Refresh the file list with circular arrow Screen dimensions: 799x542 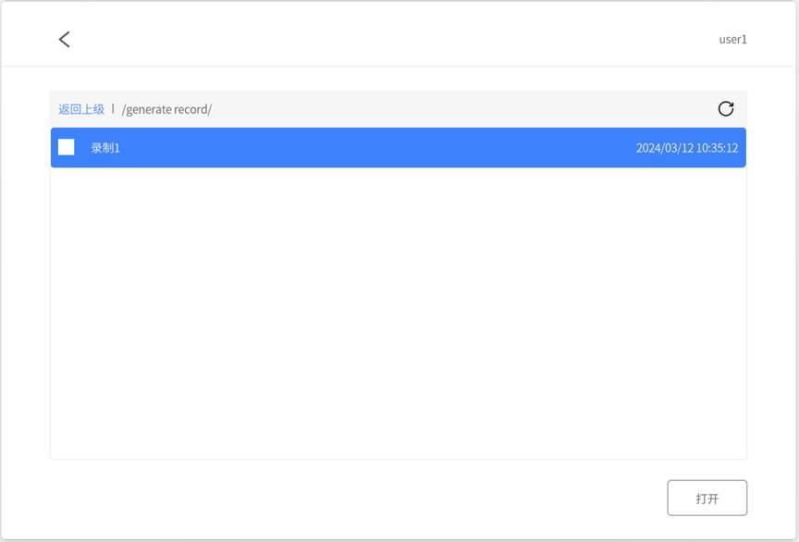726,109
